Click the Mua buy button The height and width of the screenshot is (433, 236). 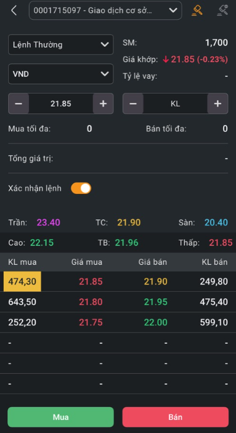[x=61, y=417]
